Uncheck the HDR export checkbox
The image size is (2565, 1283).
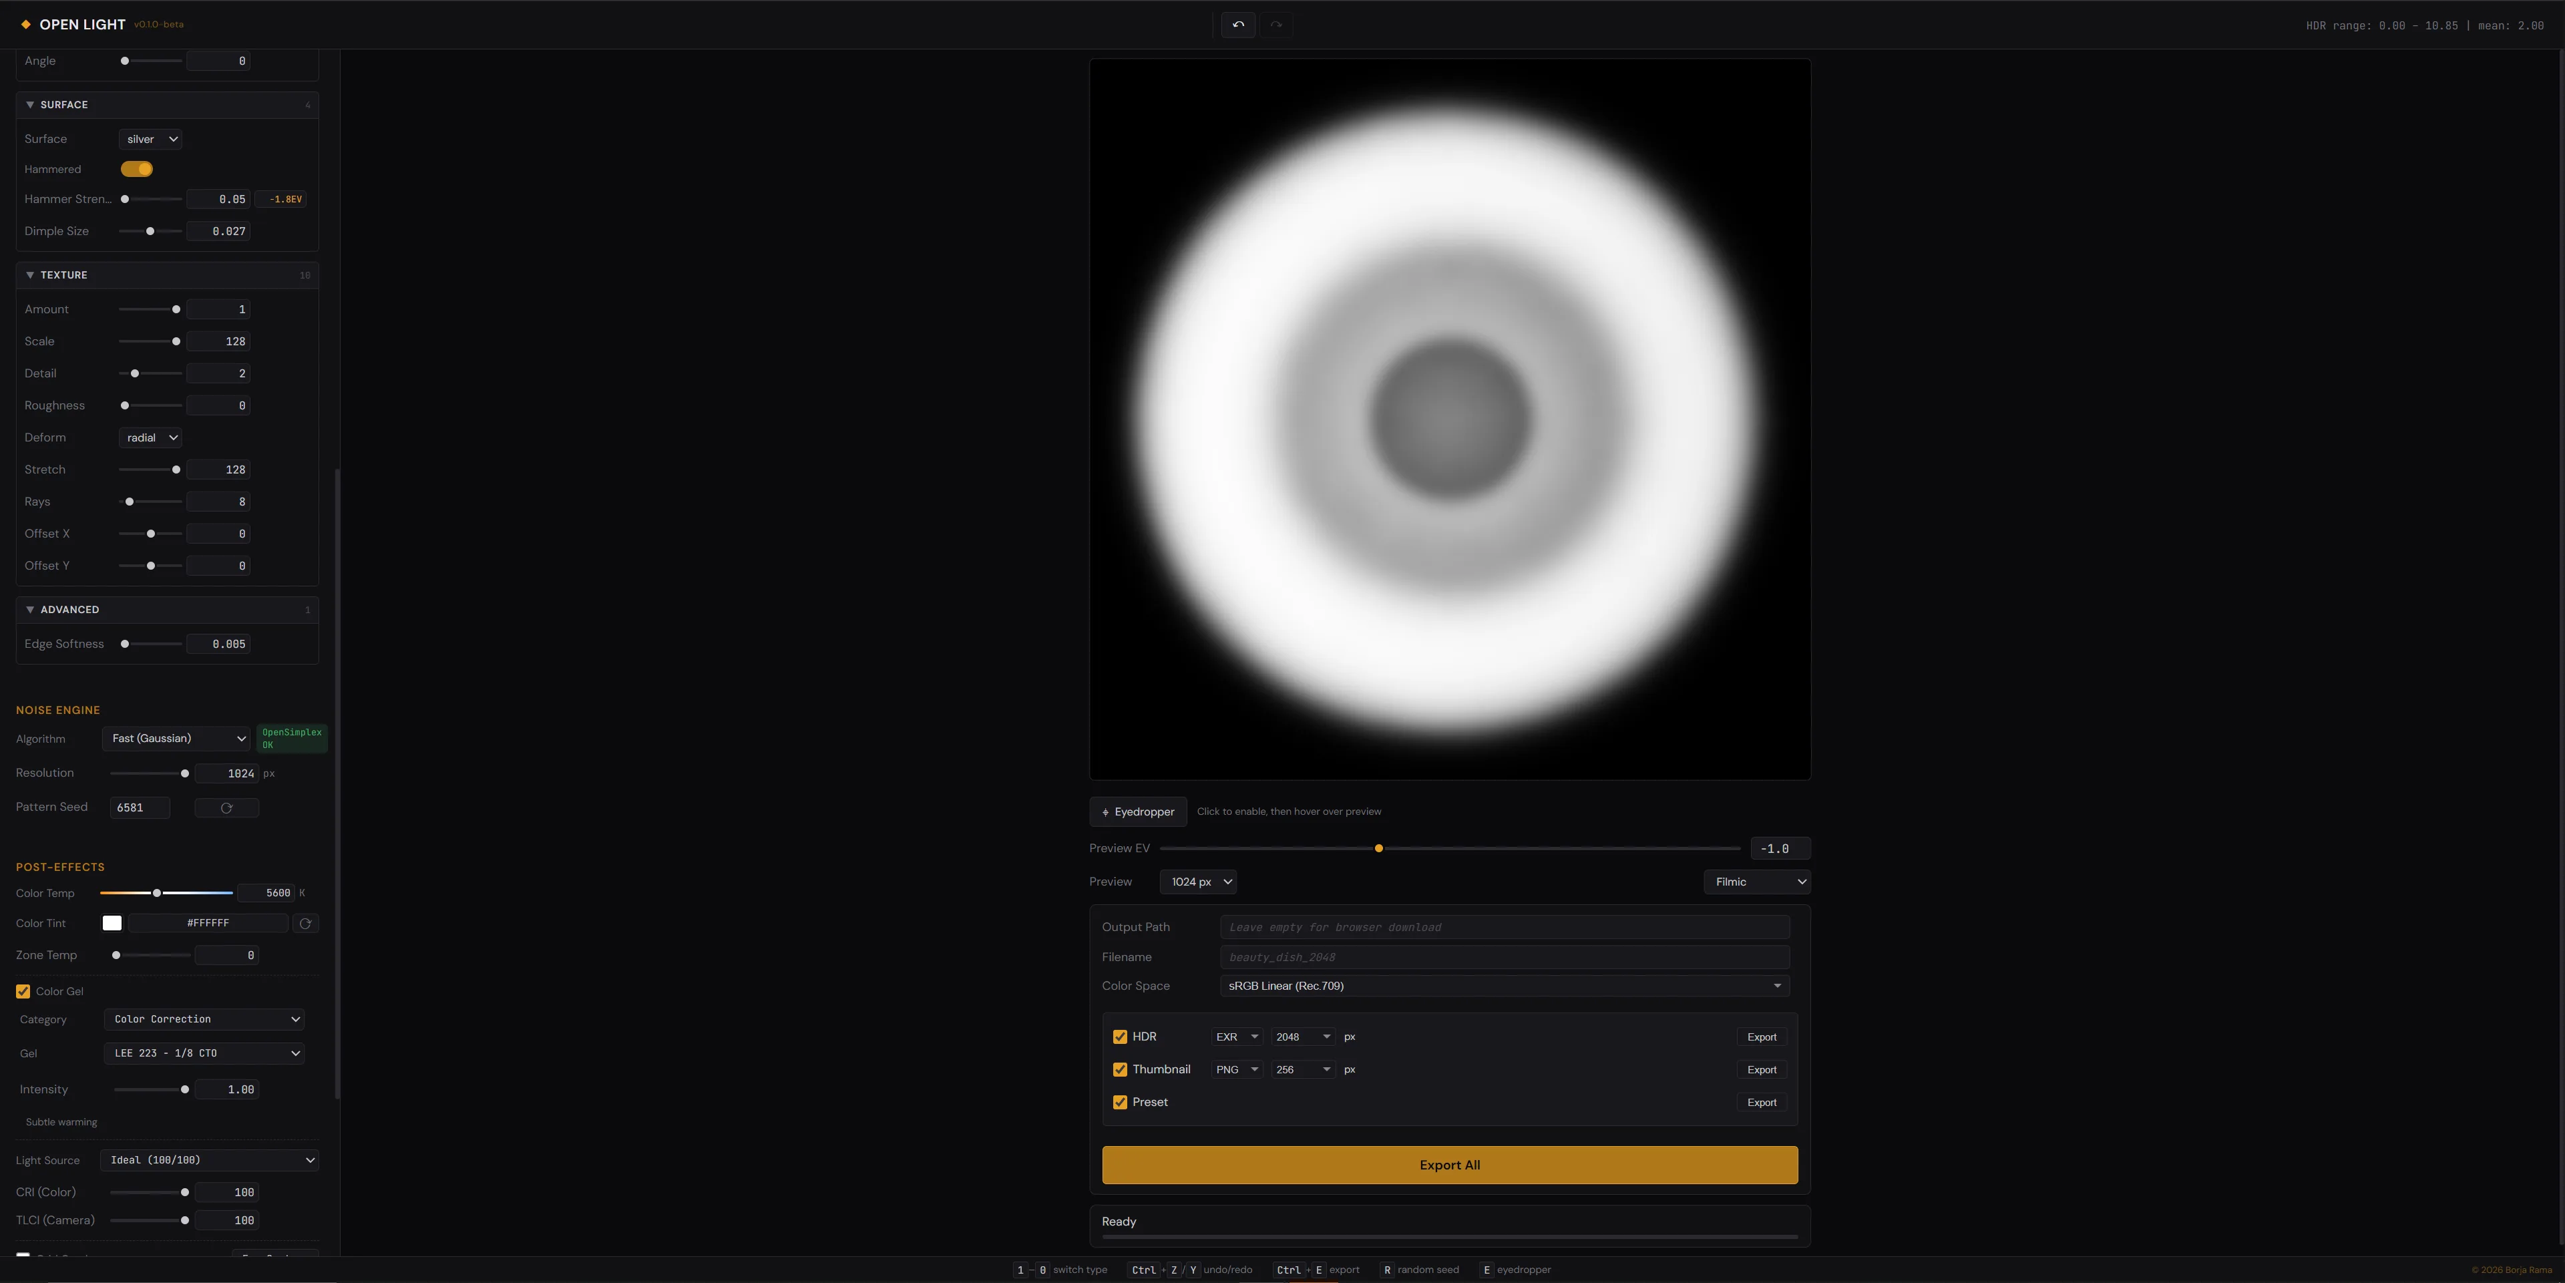[x=1120, y=1036]
